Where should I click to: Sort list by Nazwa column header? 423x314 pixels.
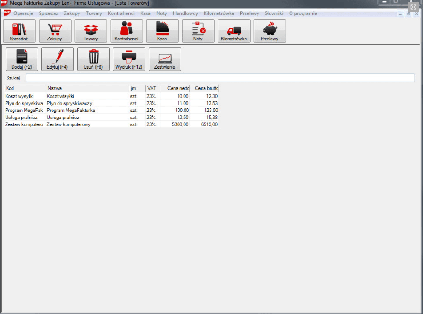pos(87,88)
